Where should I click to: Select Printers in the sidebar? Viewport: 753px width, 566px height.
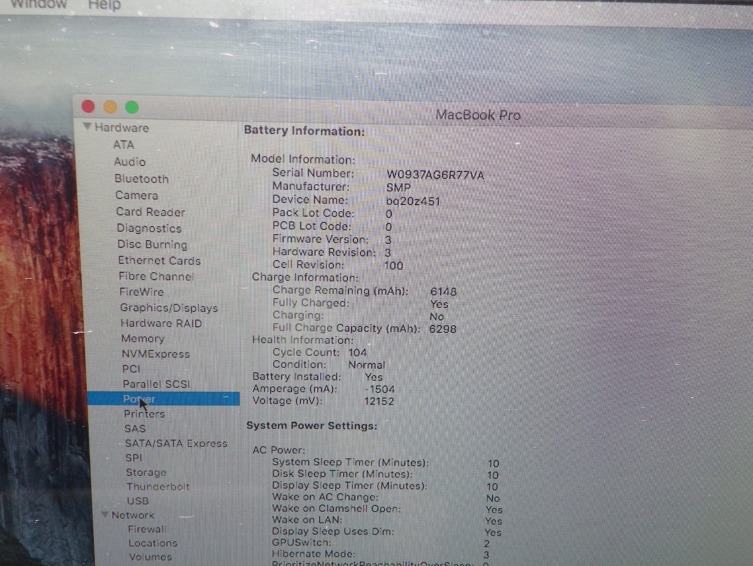click(144, 414)
